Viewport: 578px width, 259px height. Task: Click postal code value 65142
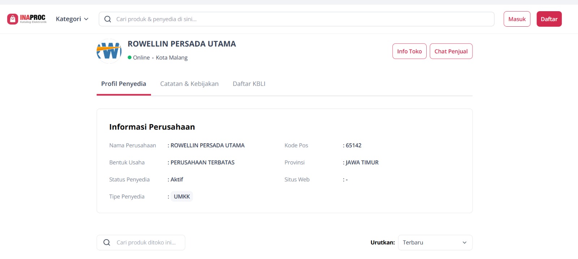[353, 145]
